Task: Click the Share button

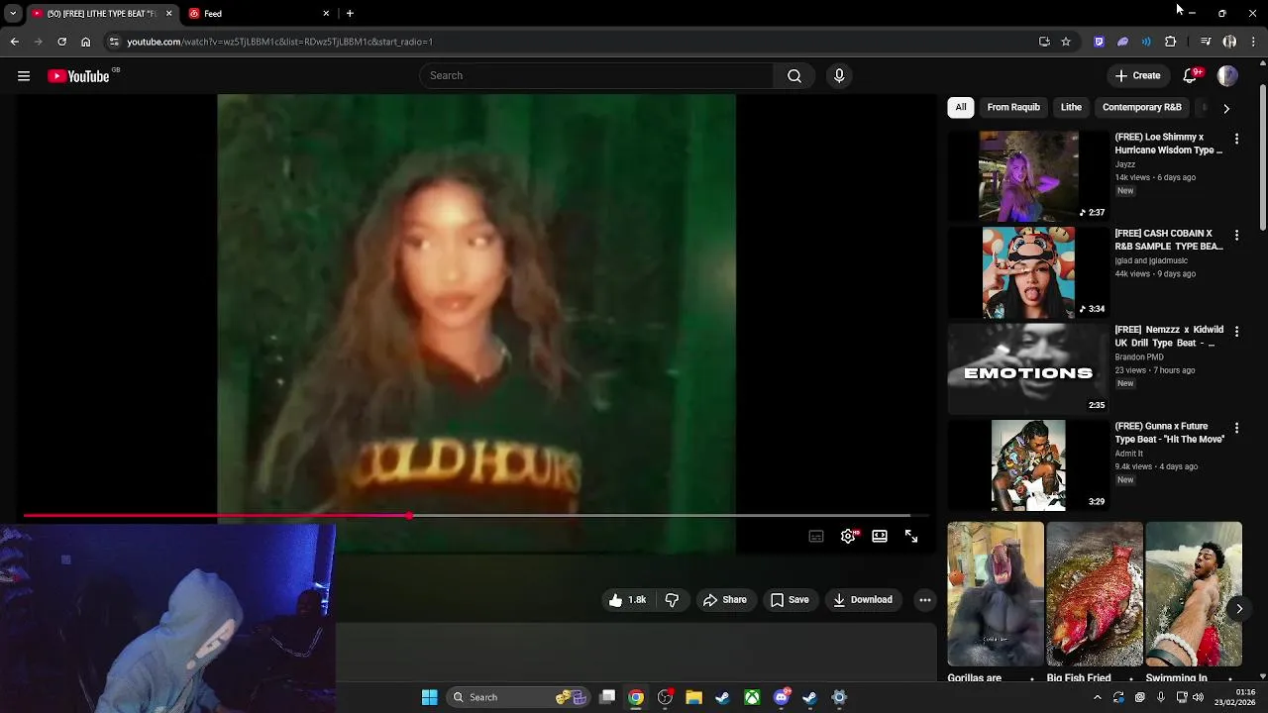Action: tap(724, 600)
